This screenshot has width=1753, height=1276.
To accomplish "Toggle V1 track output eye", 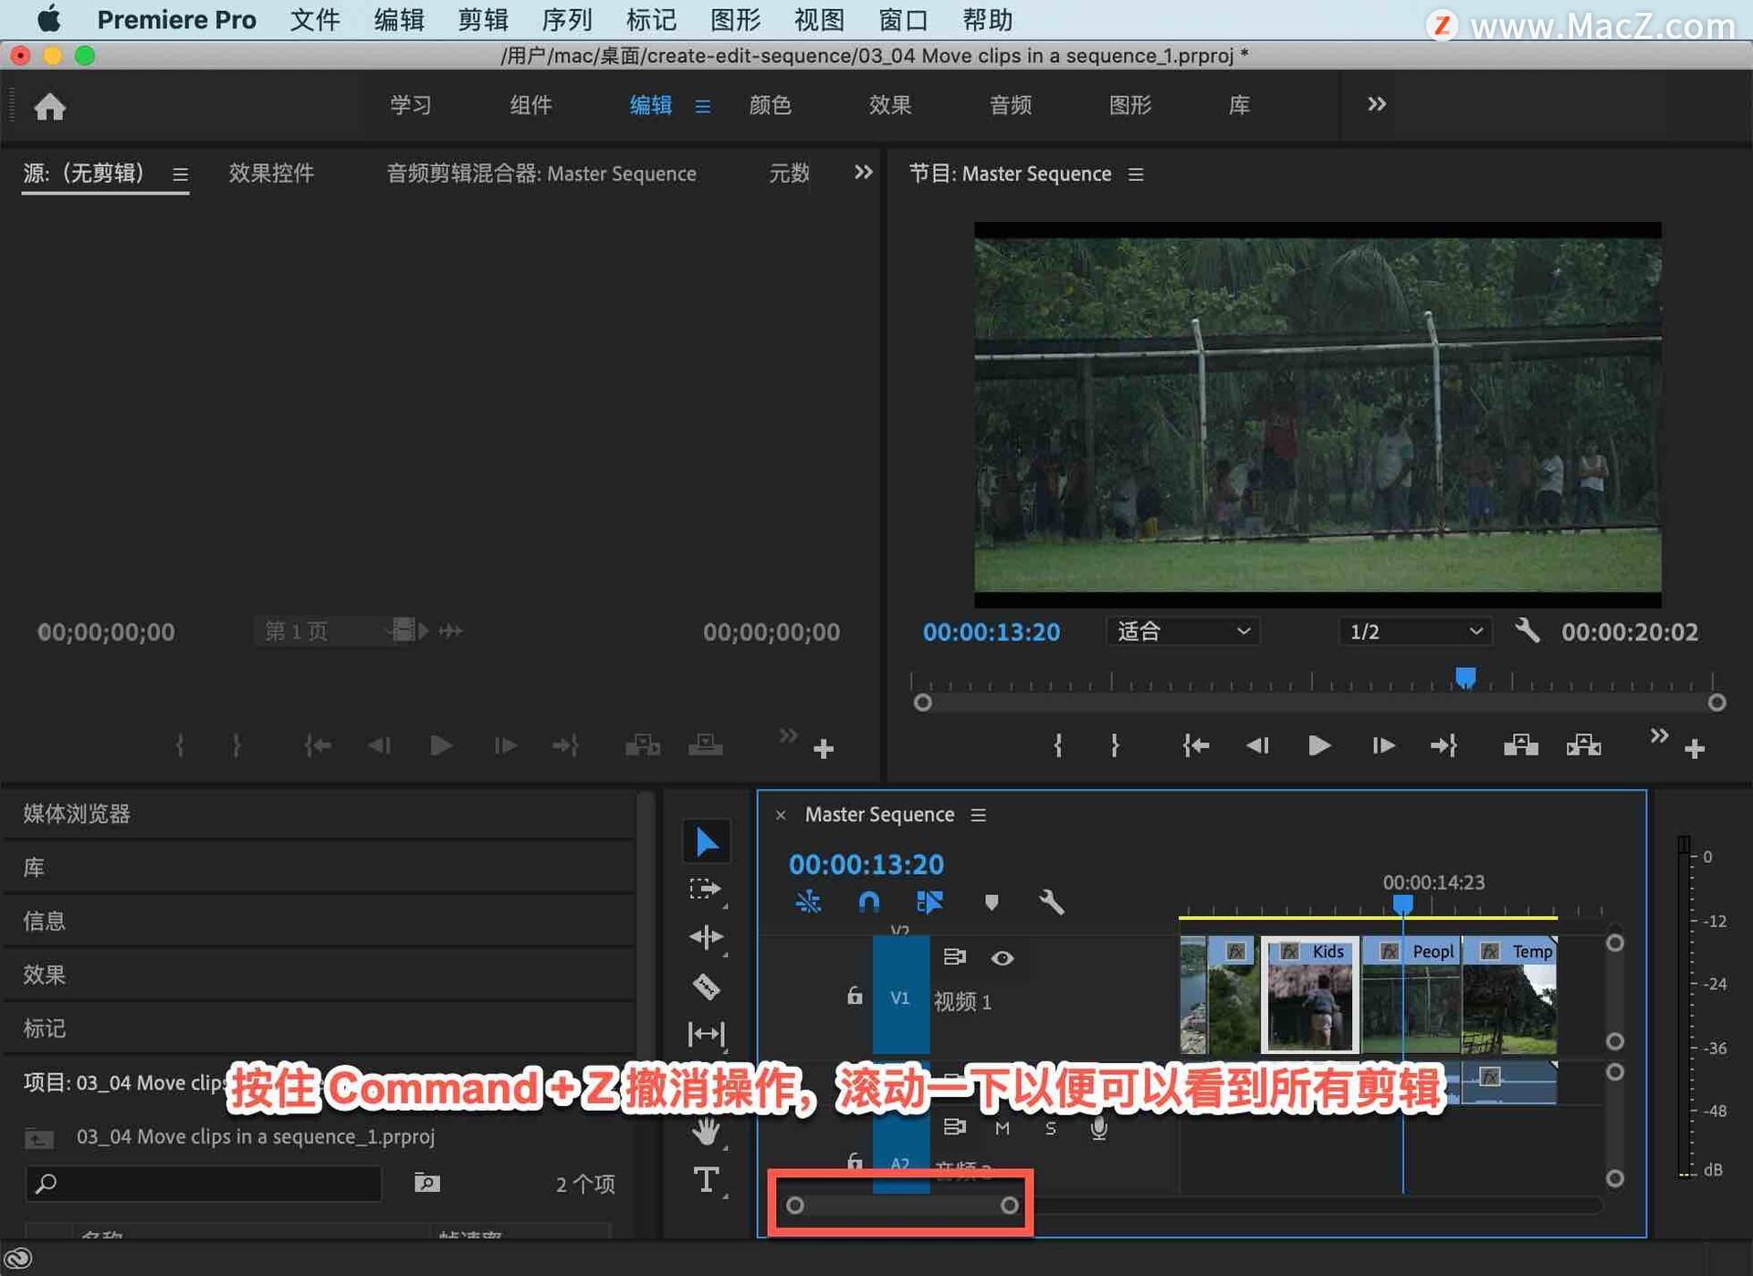I will (1002, 957).
